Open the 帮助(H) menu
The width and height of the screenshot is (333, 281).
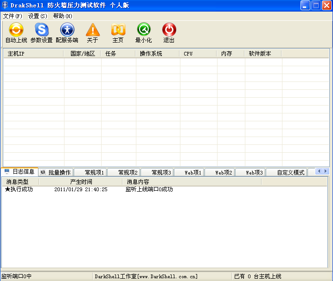[x=63, y=16]
